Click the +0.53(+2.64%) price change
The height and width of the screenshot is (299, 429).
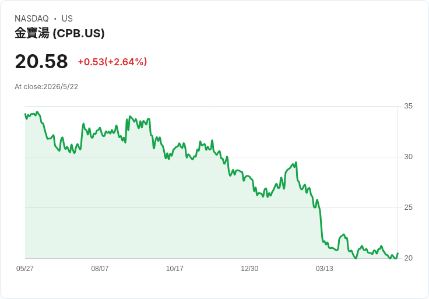pyautogui.click(x=112, y=62)
